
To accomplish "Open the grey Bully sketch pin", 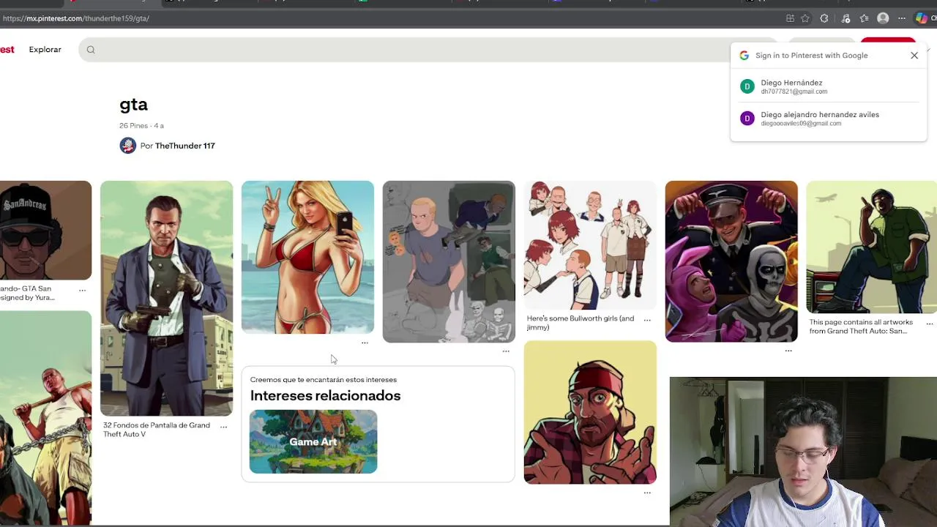I will pyautogui.click(x=449, y=261).
